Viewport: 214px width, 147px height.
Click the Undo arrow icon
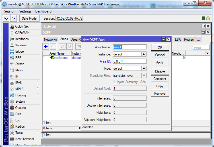click(x=6, y=18)
